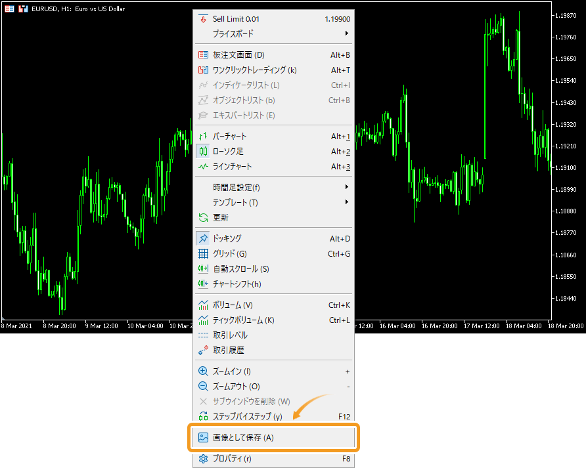
Task: Open プロパティ gear icon
Action: coord(203,459)
